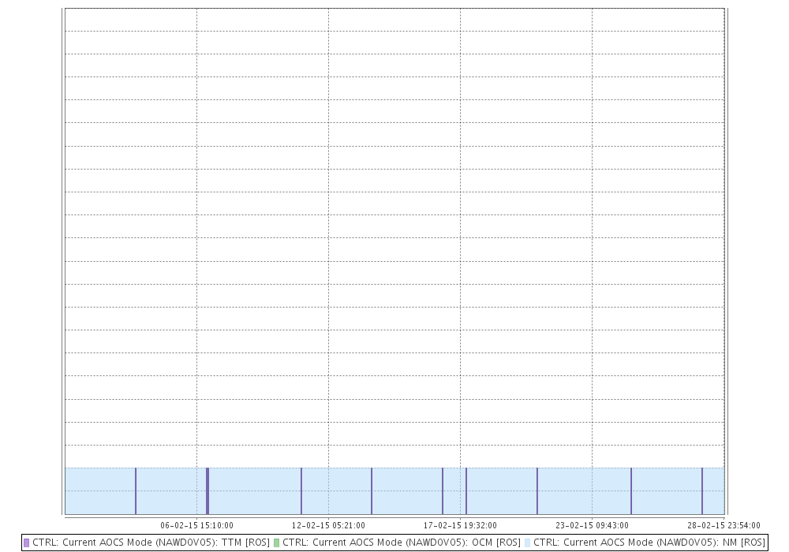Click the first TTM marker before 06-02-15
This screenshot has height=552, width=789.
click(x=136, y=490)
